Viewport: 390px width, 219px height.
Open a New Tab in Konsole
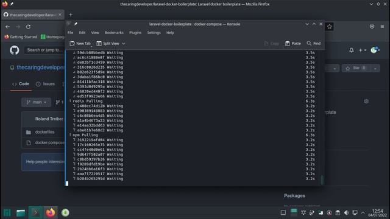click(x=80, y=43)
